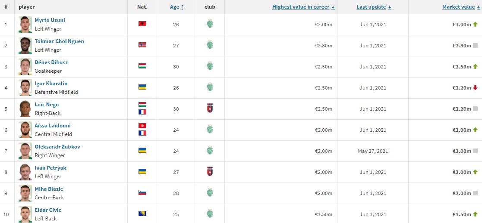
Task: Click Tunisian flag in Aïssa Laïdouni row
Action: [x=142, y=126]
